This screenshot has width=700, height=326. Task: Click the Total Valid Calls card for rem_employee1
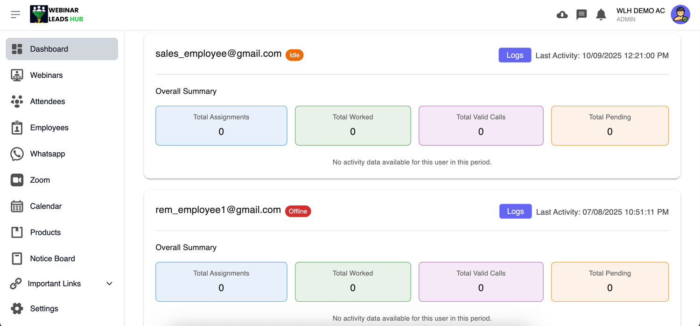(x=481, y=282)
